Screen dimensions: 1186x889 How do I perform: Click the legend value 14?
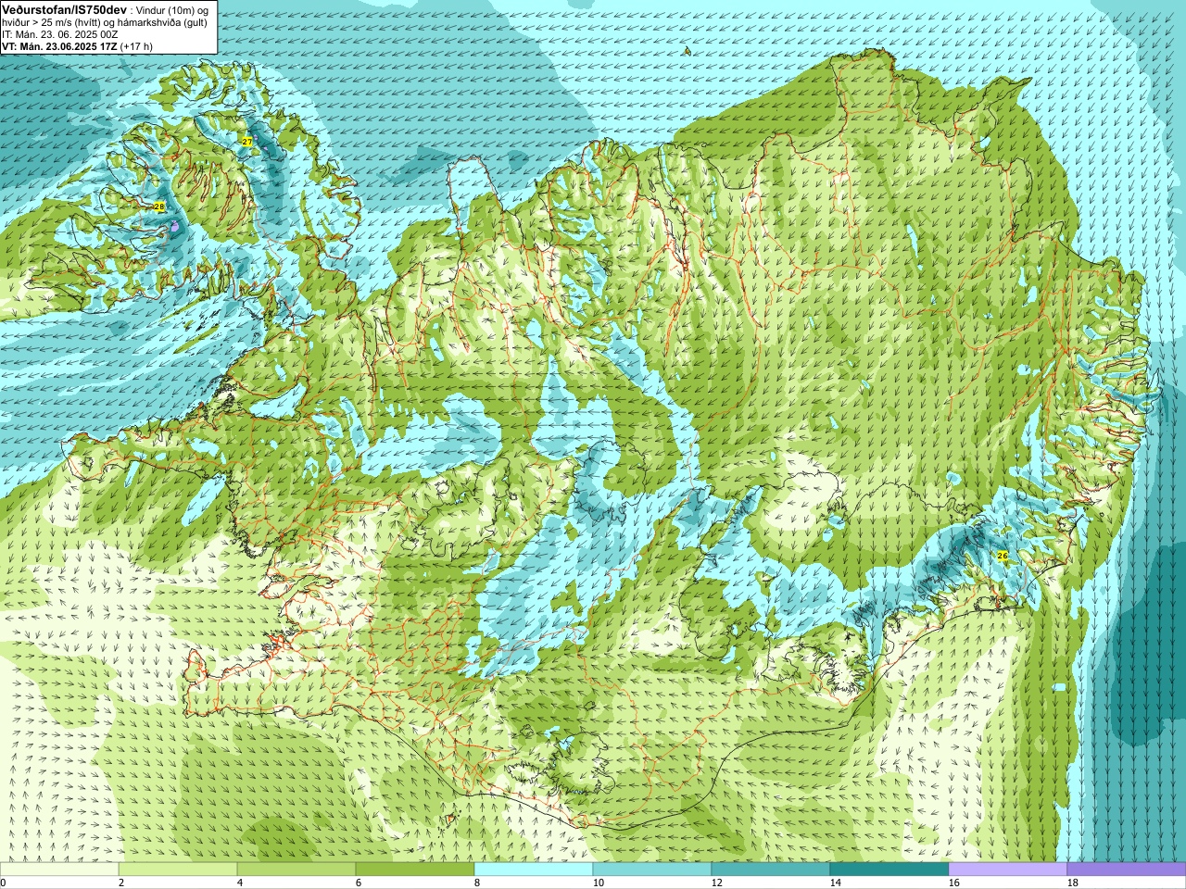835,883
